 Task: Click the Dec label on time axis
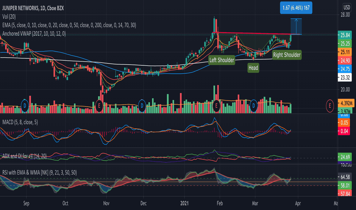[x=143, y=203]
